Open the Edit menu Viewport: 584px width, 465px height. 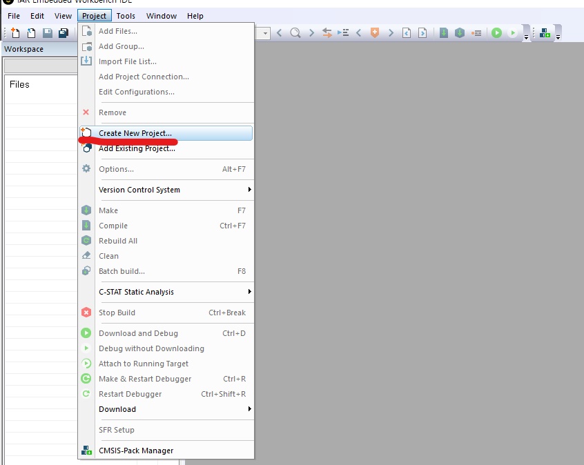click(37, 16)
